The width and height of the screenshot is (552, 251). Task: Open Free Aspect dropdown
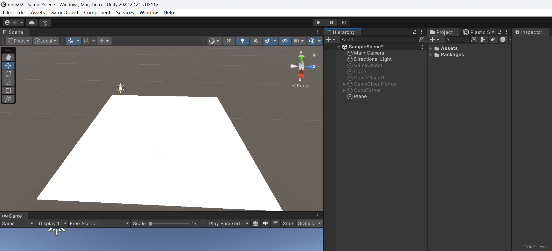(99, 224)
